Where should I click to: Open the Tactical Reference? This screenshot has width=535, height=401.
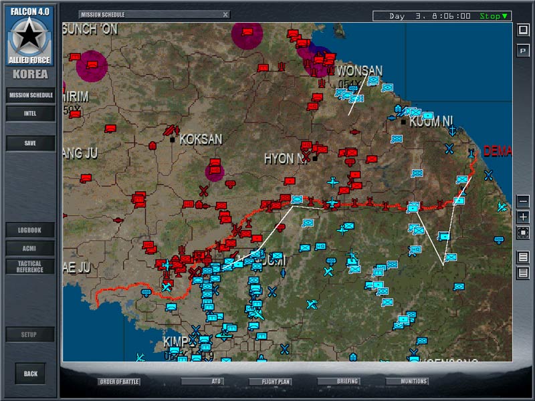(x=30, y=267)
